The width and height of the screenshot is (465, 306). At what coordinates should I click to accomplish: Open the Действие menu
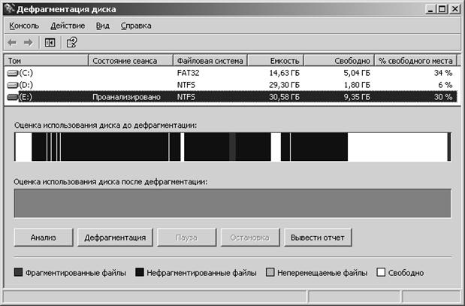point(68,26)
